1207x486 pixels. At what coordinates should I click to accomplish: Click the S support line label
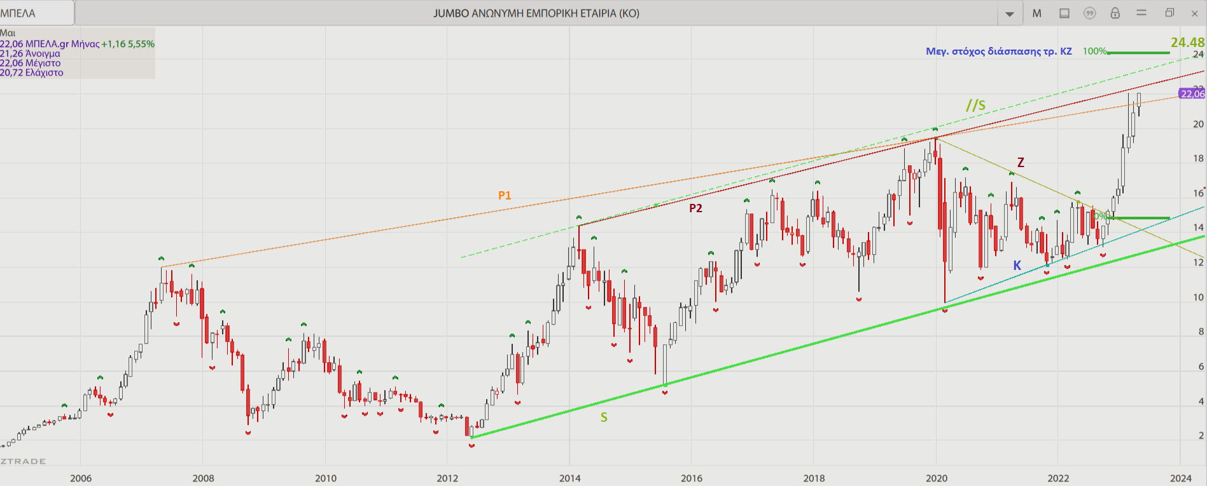point(604,417)
